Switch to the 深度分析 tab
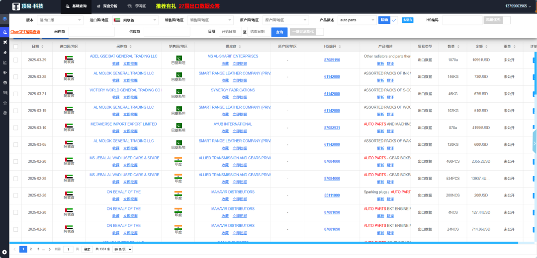This screenshot has height=258, width=537. pos(107,6)
